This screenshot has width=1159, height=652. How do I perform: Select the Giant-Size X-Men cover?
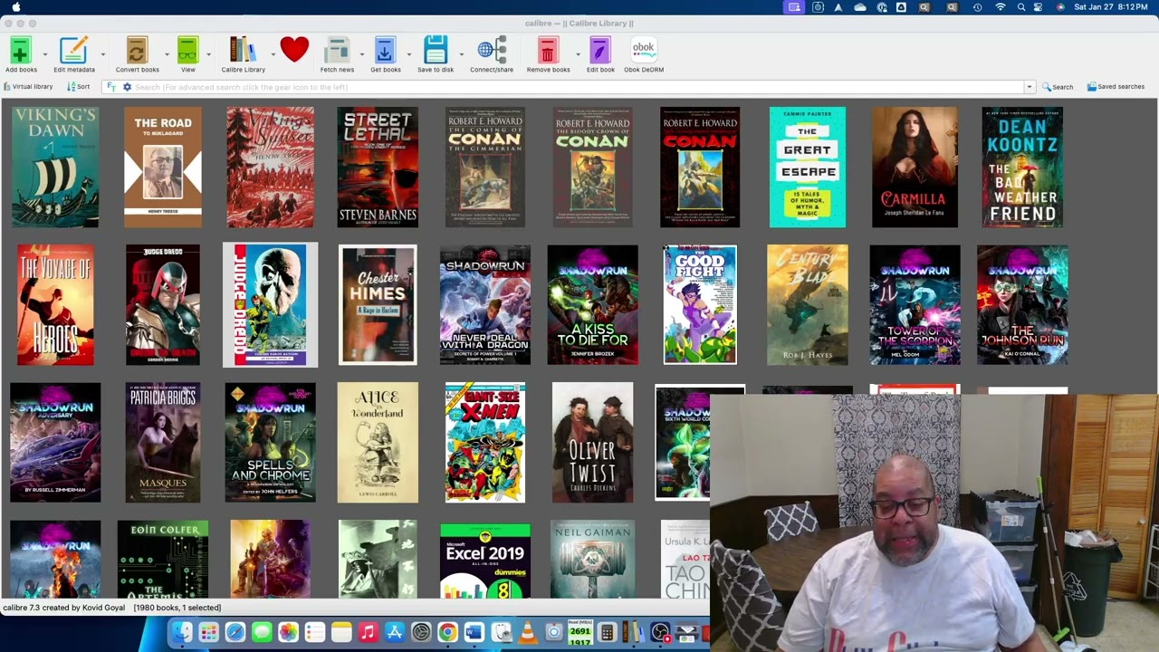click(485, 443)
